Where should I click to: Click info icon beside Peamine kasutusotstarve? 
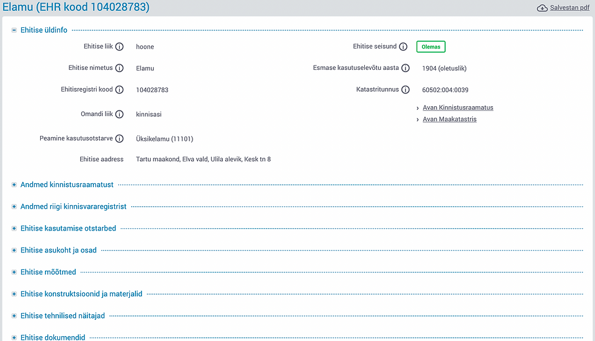120,138
